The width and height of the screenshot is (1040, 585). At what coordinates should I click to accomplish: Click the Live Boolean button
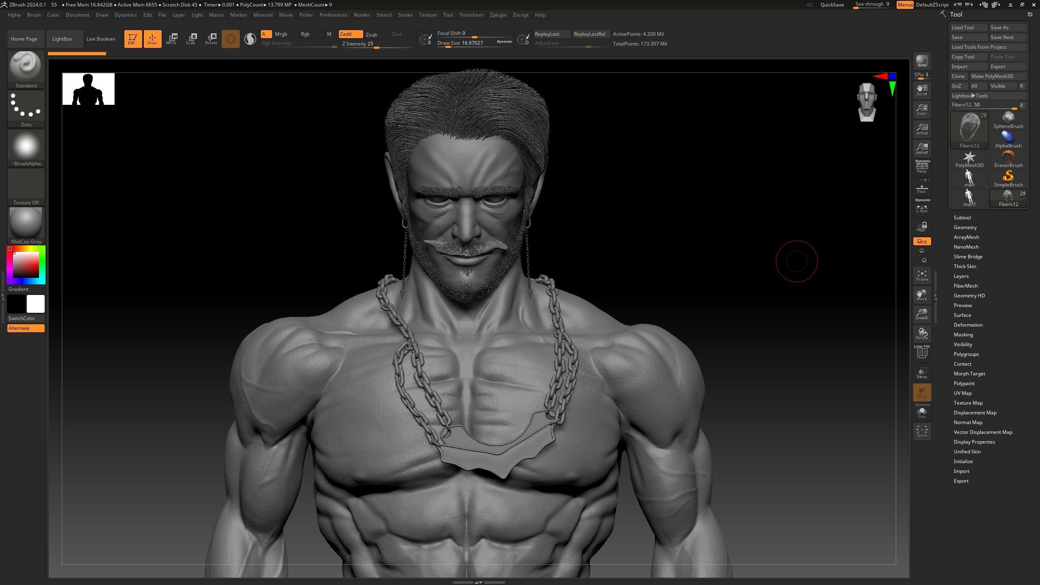[x=101, y=39]
